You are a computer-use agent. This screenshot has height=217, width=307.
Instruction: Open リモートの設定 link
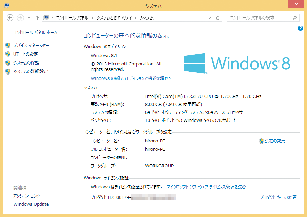point(25,54)
